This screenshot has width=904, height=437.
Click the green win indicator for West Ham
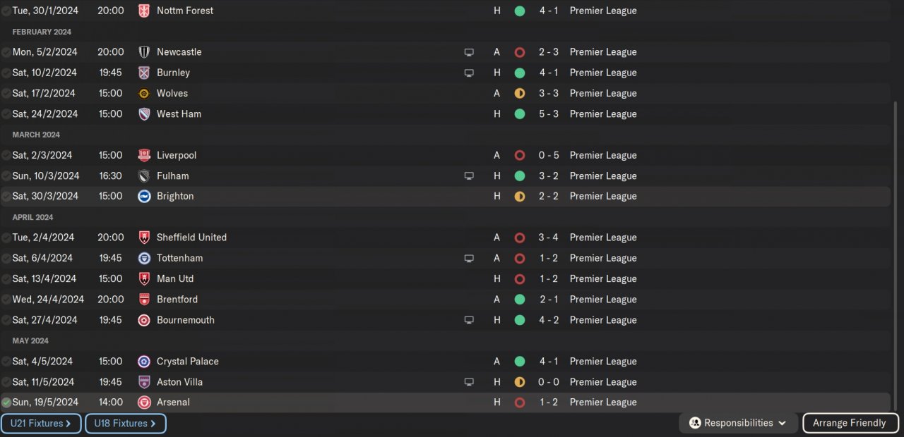520,114
